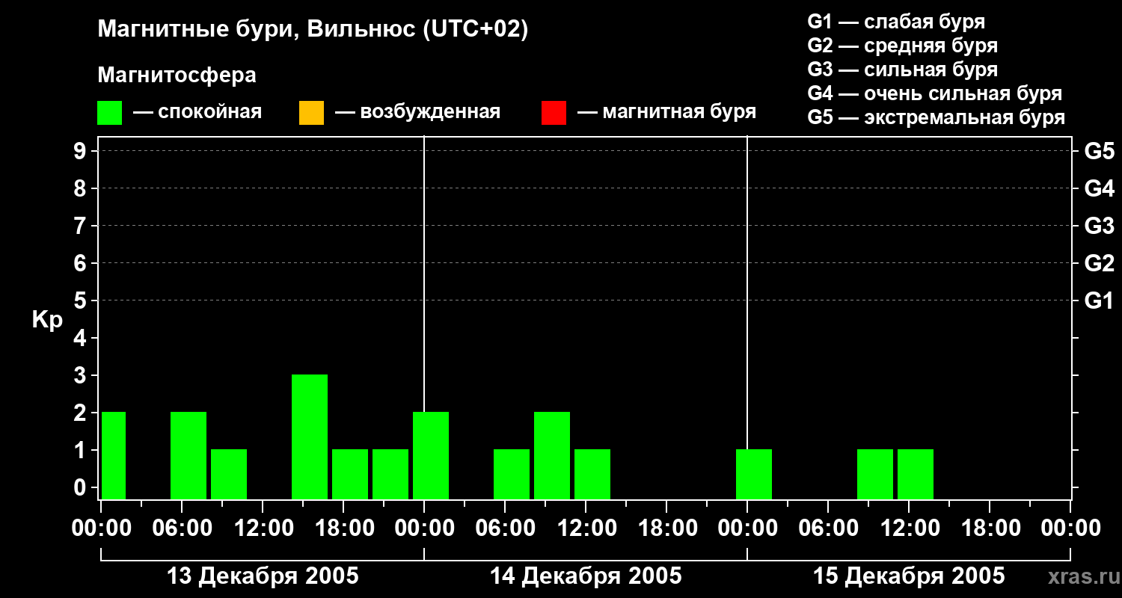This screenshot has width=1122, height=598.
Task: Click the Kp 1 bar starting at midnight 15 December
Action: tap(754, 474)
